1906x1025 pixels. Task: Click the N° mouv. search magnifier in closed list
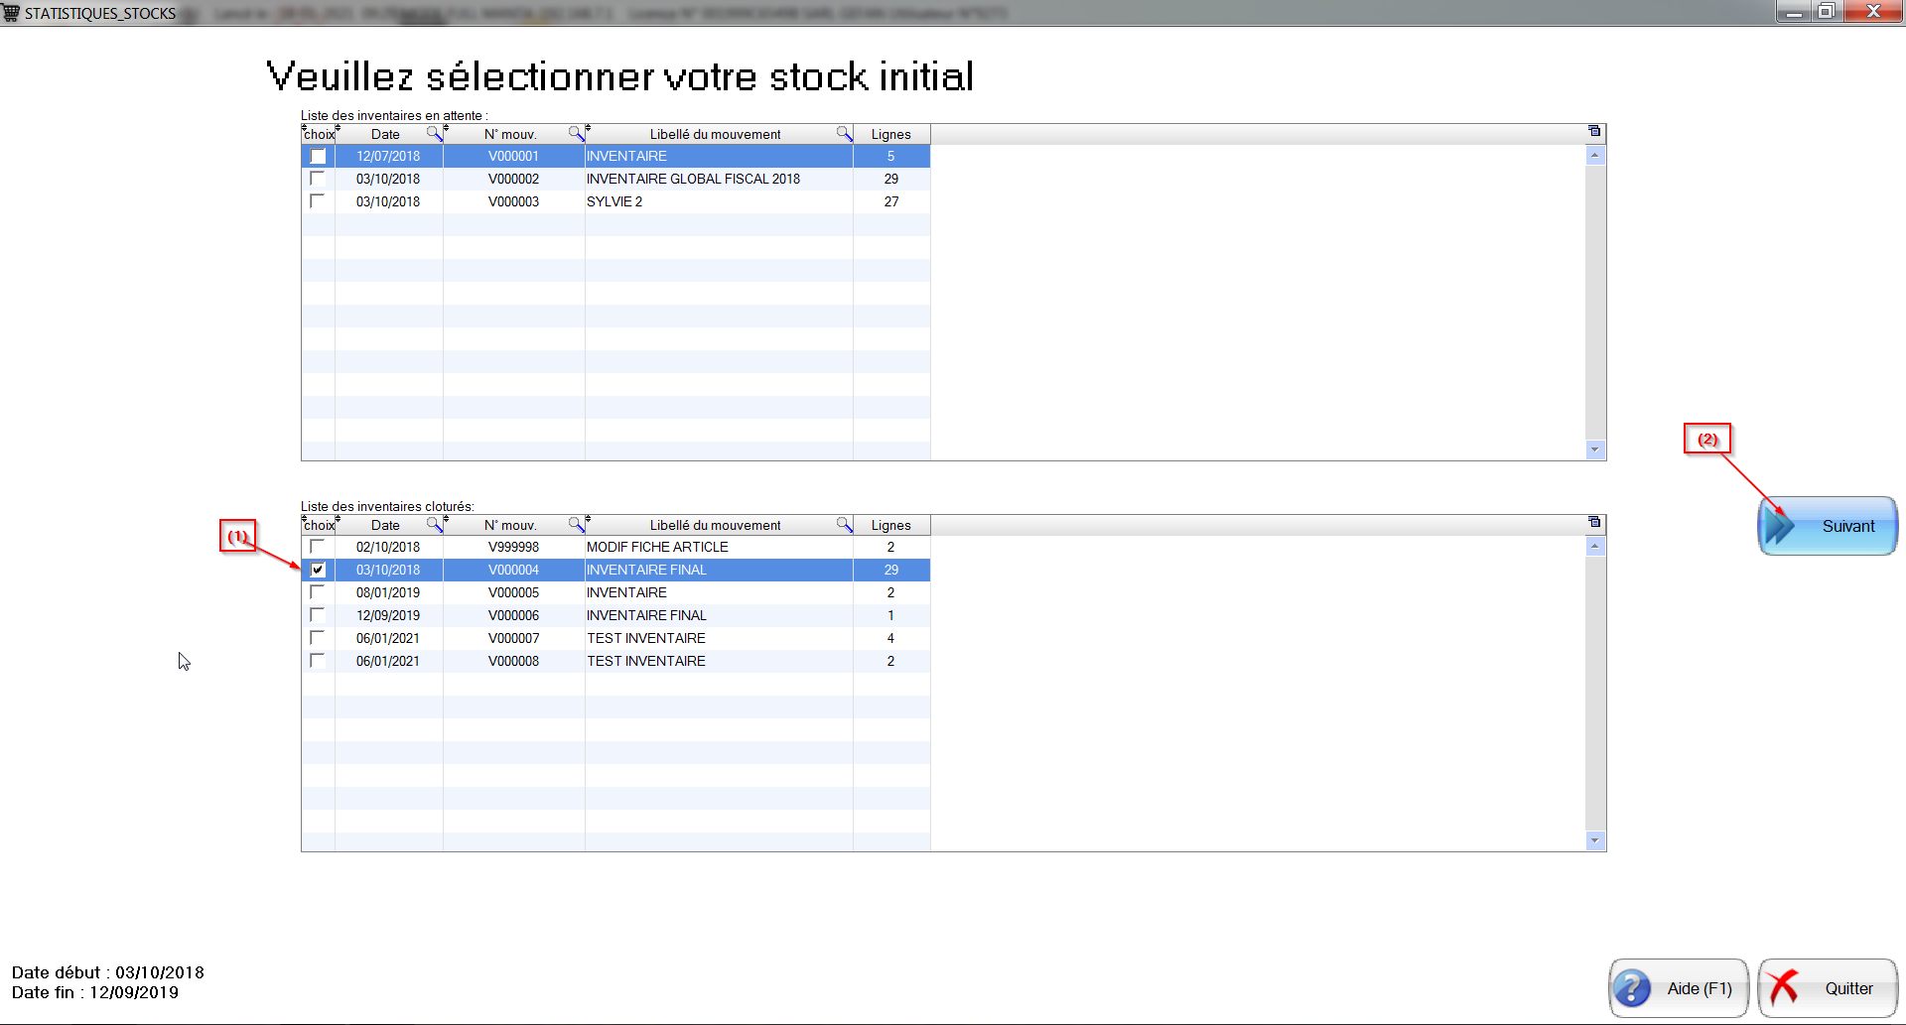click(576, 524)
